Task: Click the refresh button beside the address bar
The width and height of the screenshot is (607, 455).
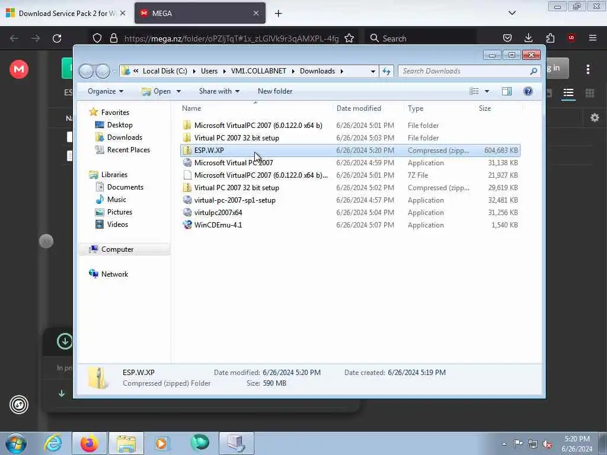Action: coord(386,71)
